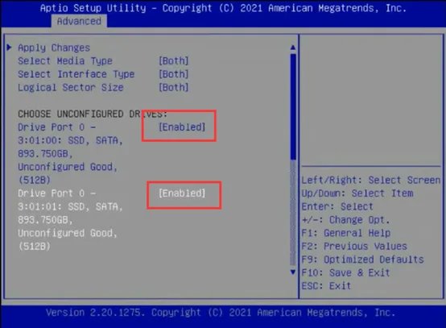Change Select Interface Type value [Both]
Image resolution: width=446 pixels, height=328 pixels.
pos(174,74)
